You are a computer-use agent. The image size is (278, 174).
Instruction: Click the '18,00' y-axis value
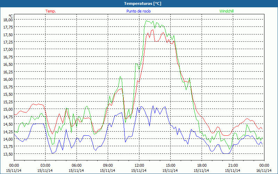pos(8,20)
